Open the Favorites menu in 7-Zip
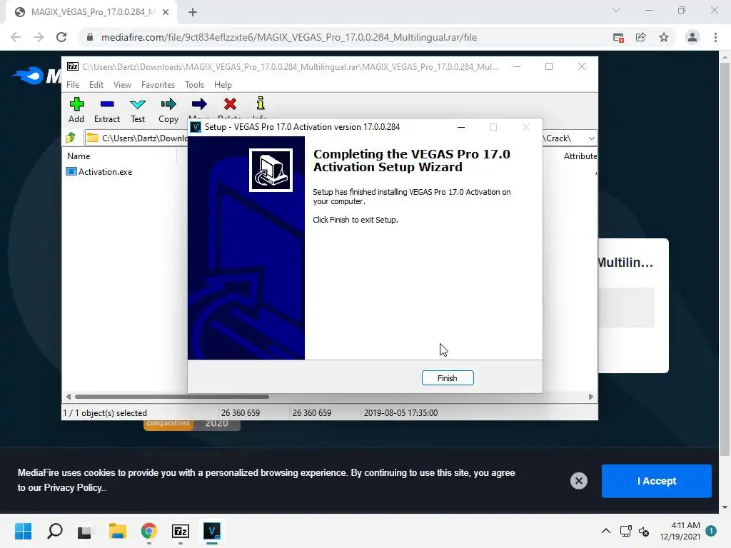The image size is (731, 548). point(158,85)
